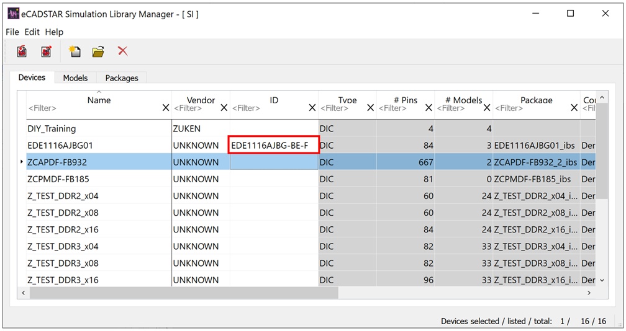Click the horizontal scrollbar right arrow

point(589,293)
